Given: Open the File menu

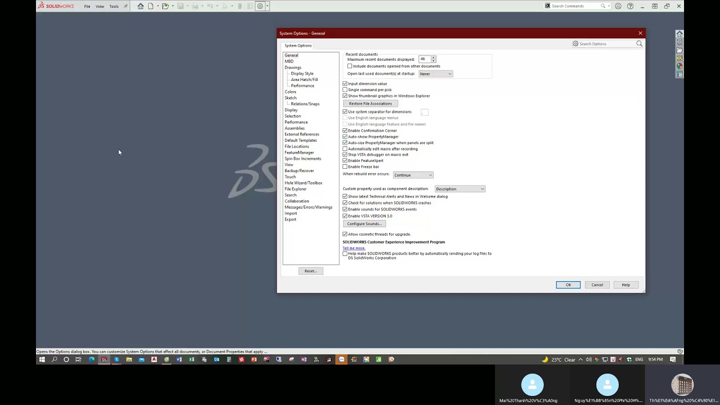Looking at the screenshot, I should (x=87, y=6).
